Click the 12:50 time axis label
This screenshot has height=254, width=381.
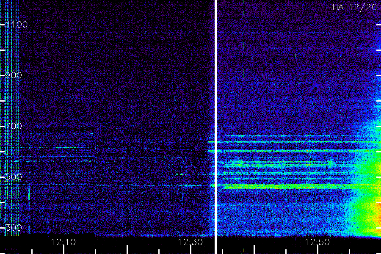pos(317,242)
